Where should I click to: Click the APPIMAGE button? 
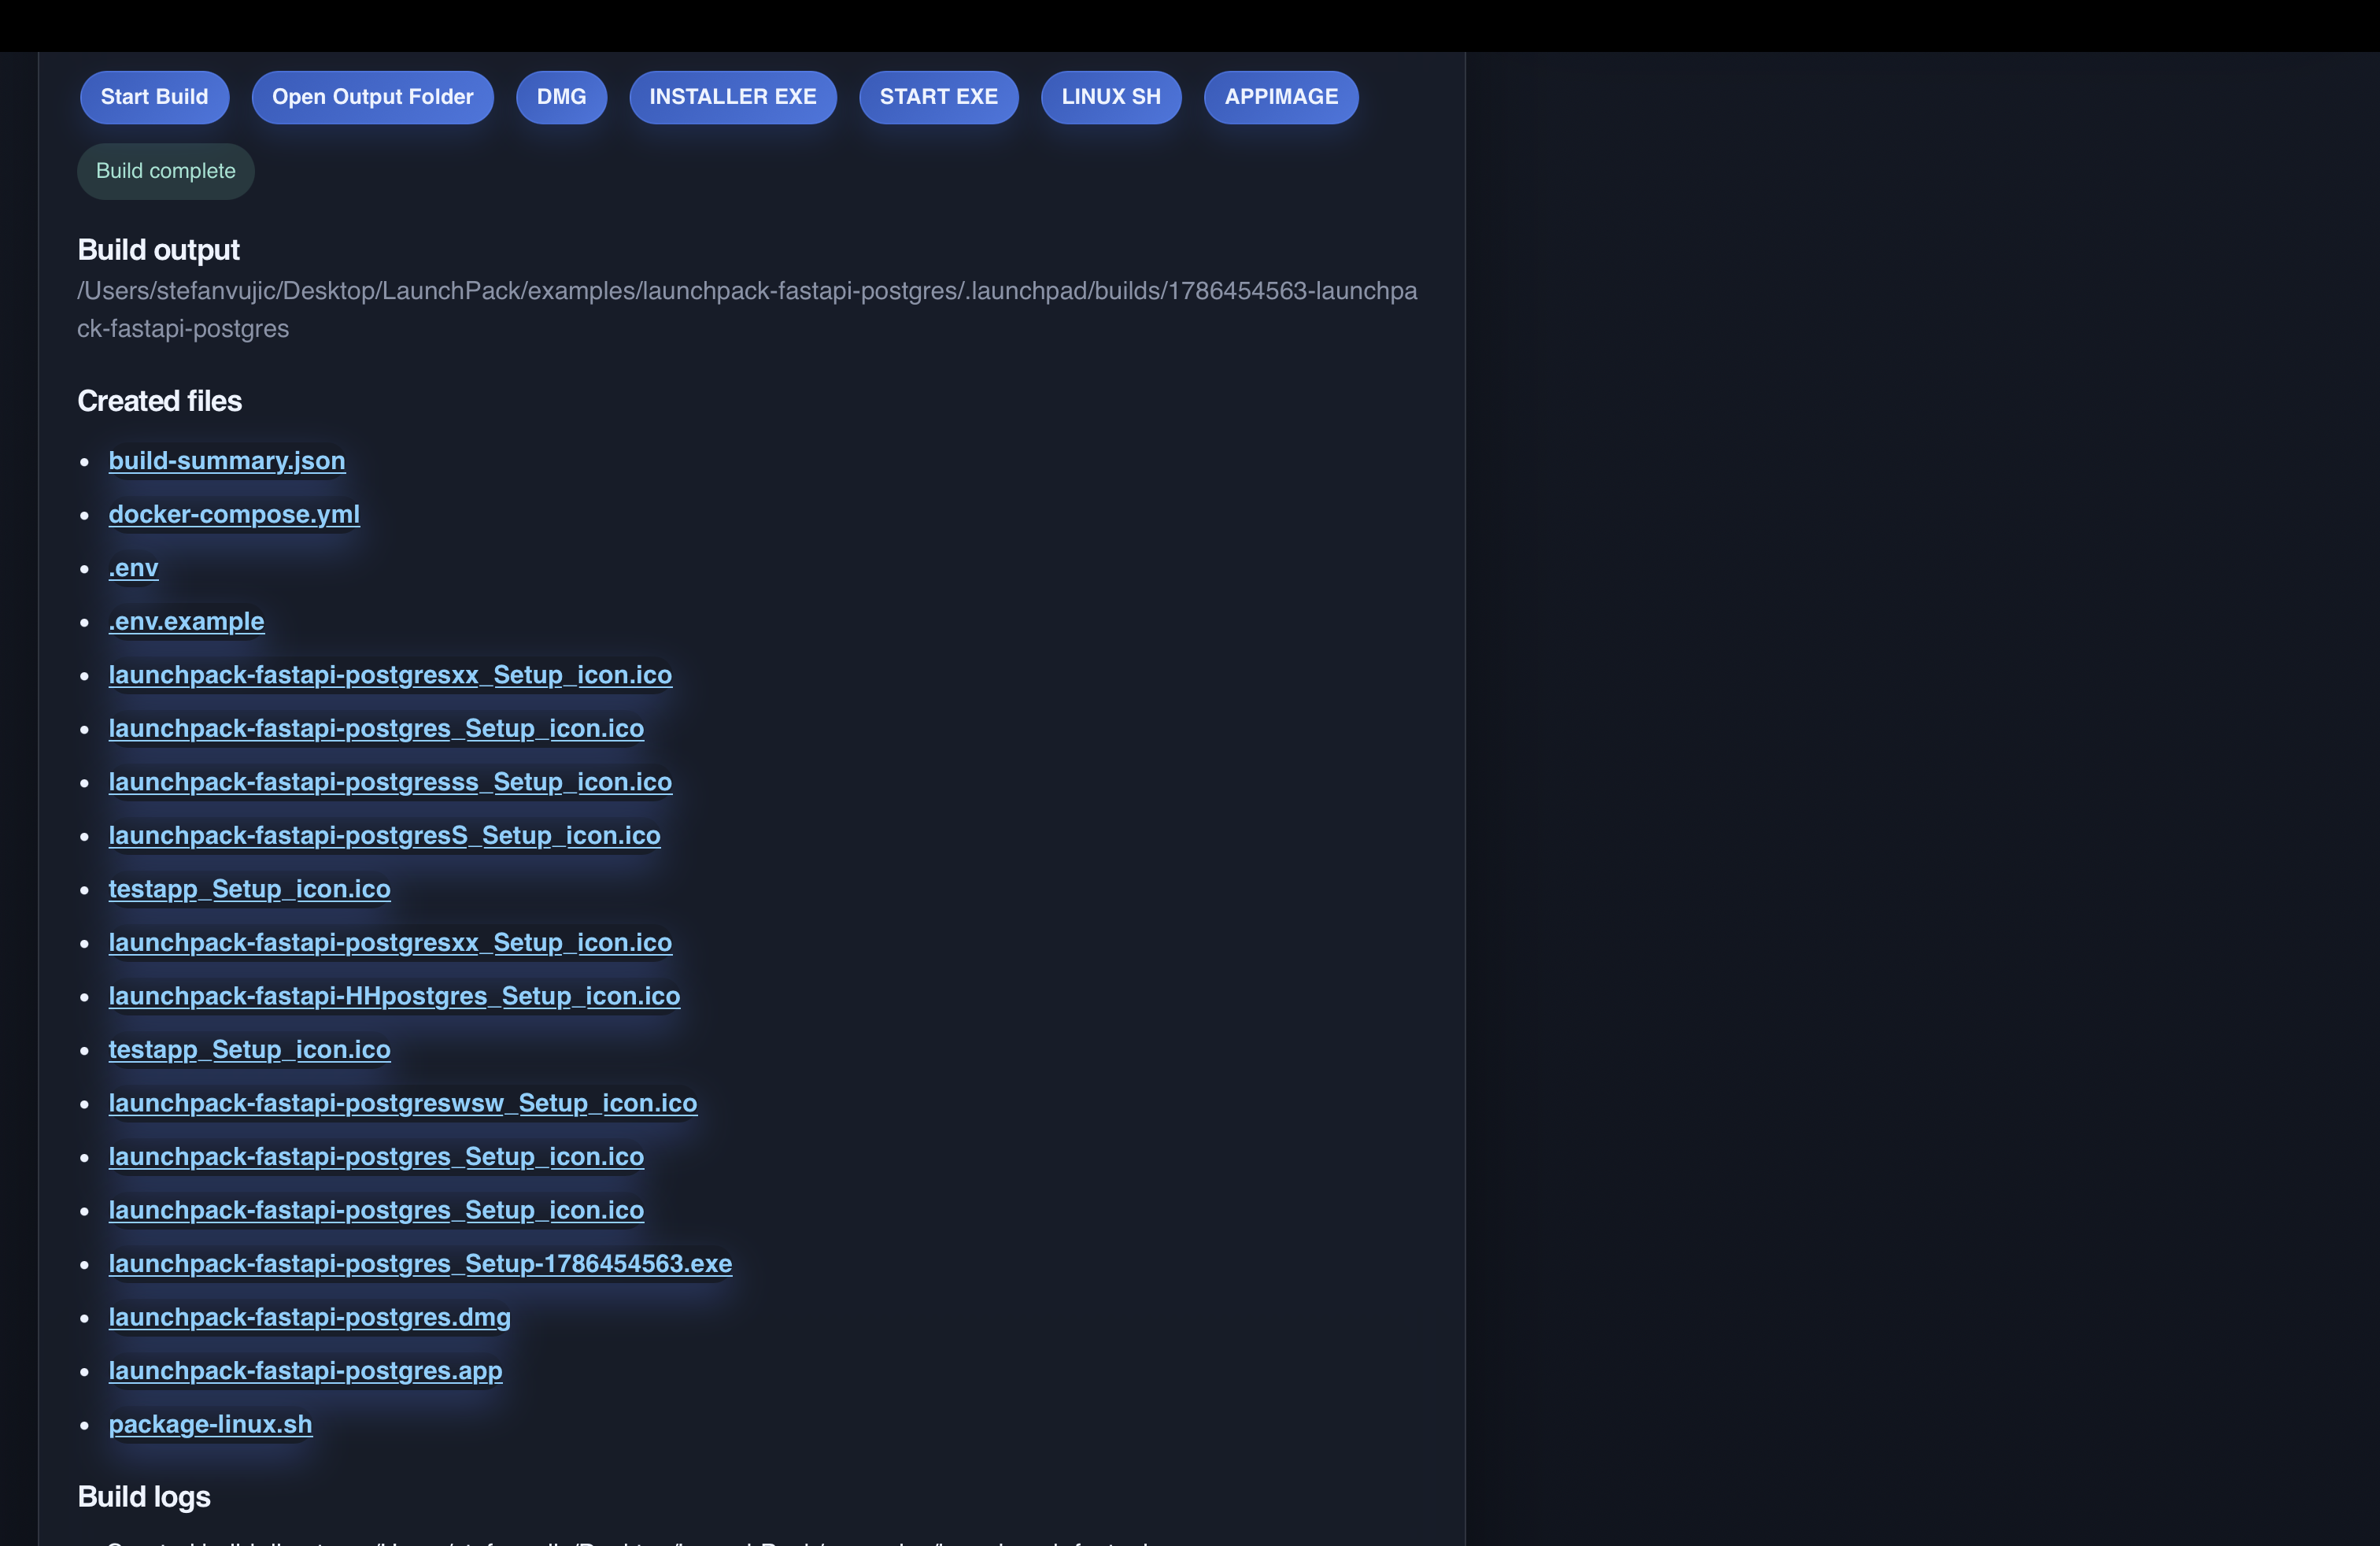click(1280, 97)
